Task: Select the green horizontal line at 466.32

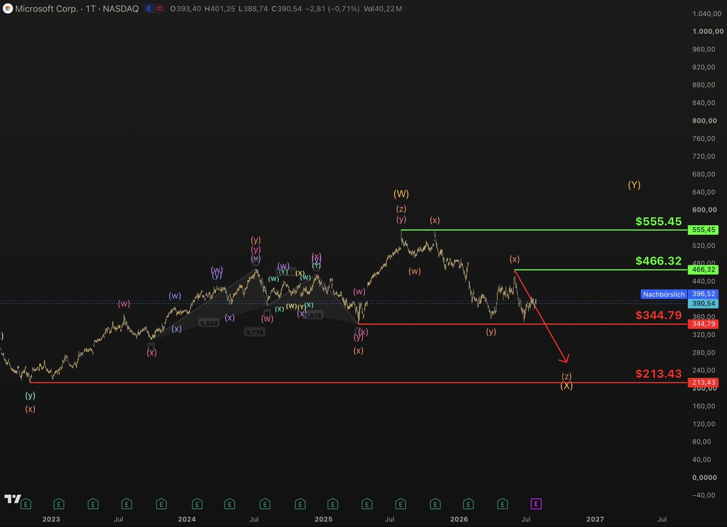Action: point(601,269)
